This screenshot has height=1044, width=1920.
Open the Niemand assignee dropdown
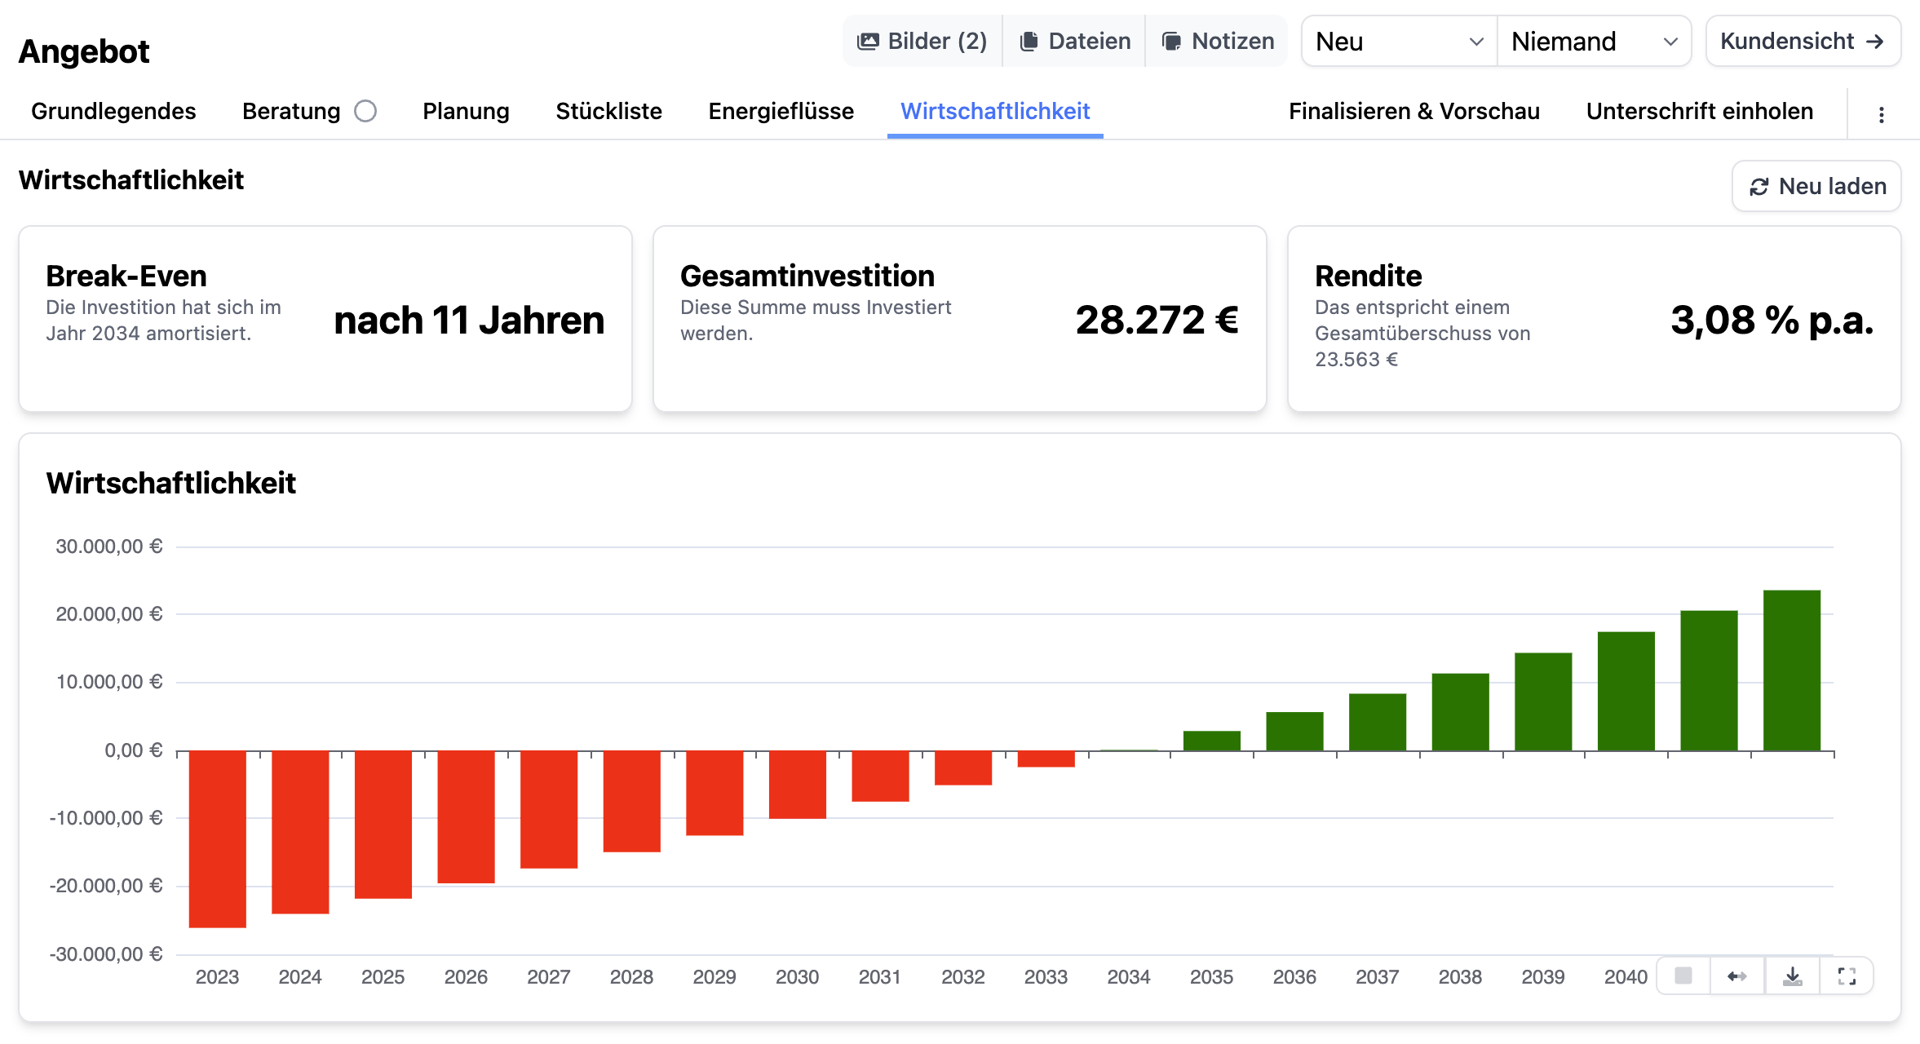pos(1594,41)
